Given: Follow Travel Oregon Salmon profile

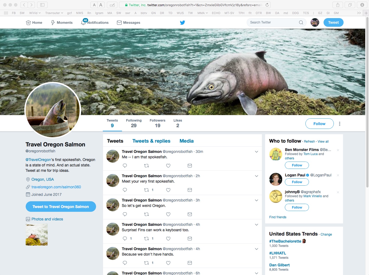Looking at the screenshot, I should pyautogui.click(x=319, y=124).
